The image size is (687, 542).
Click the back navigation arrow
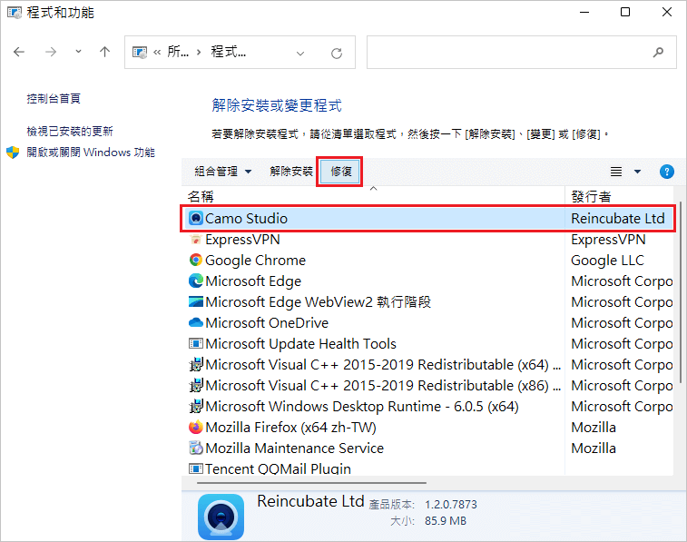[19, 52]
